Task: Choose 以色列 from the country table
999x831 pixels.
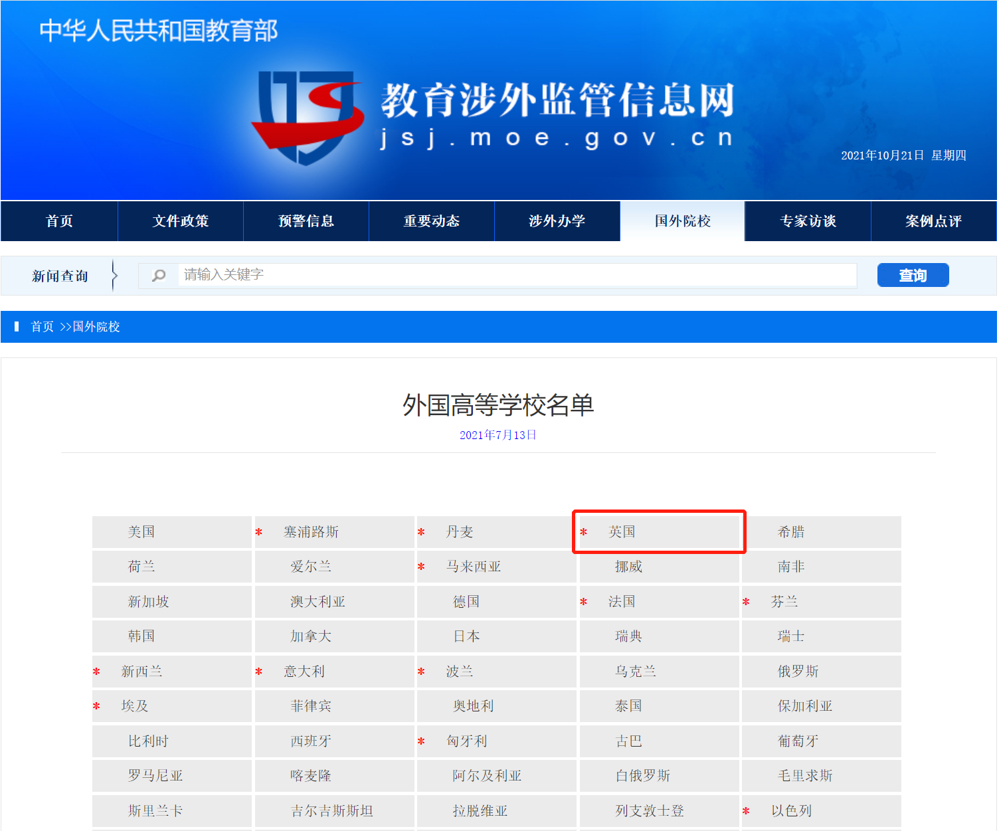Action: coord(792,811)
